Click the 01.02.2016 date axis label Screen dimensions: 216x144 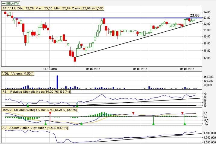tap(93, 69)
